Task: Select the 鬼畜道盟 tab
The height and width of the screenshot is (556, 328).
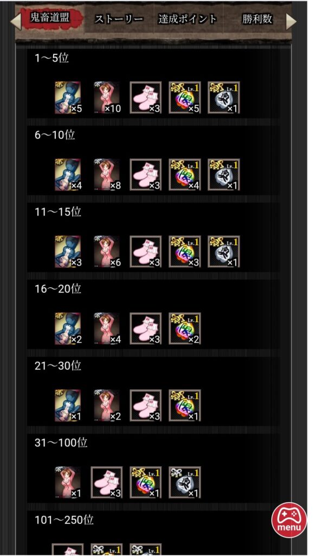Action: click(50, 18)
